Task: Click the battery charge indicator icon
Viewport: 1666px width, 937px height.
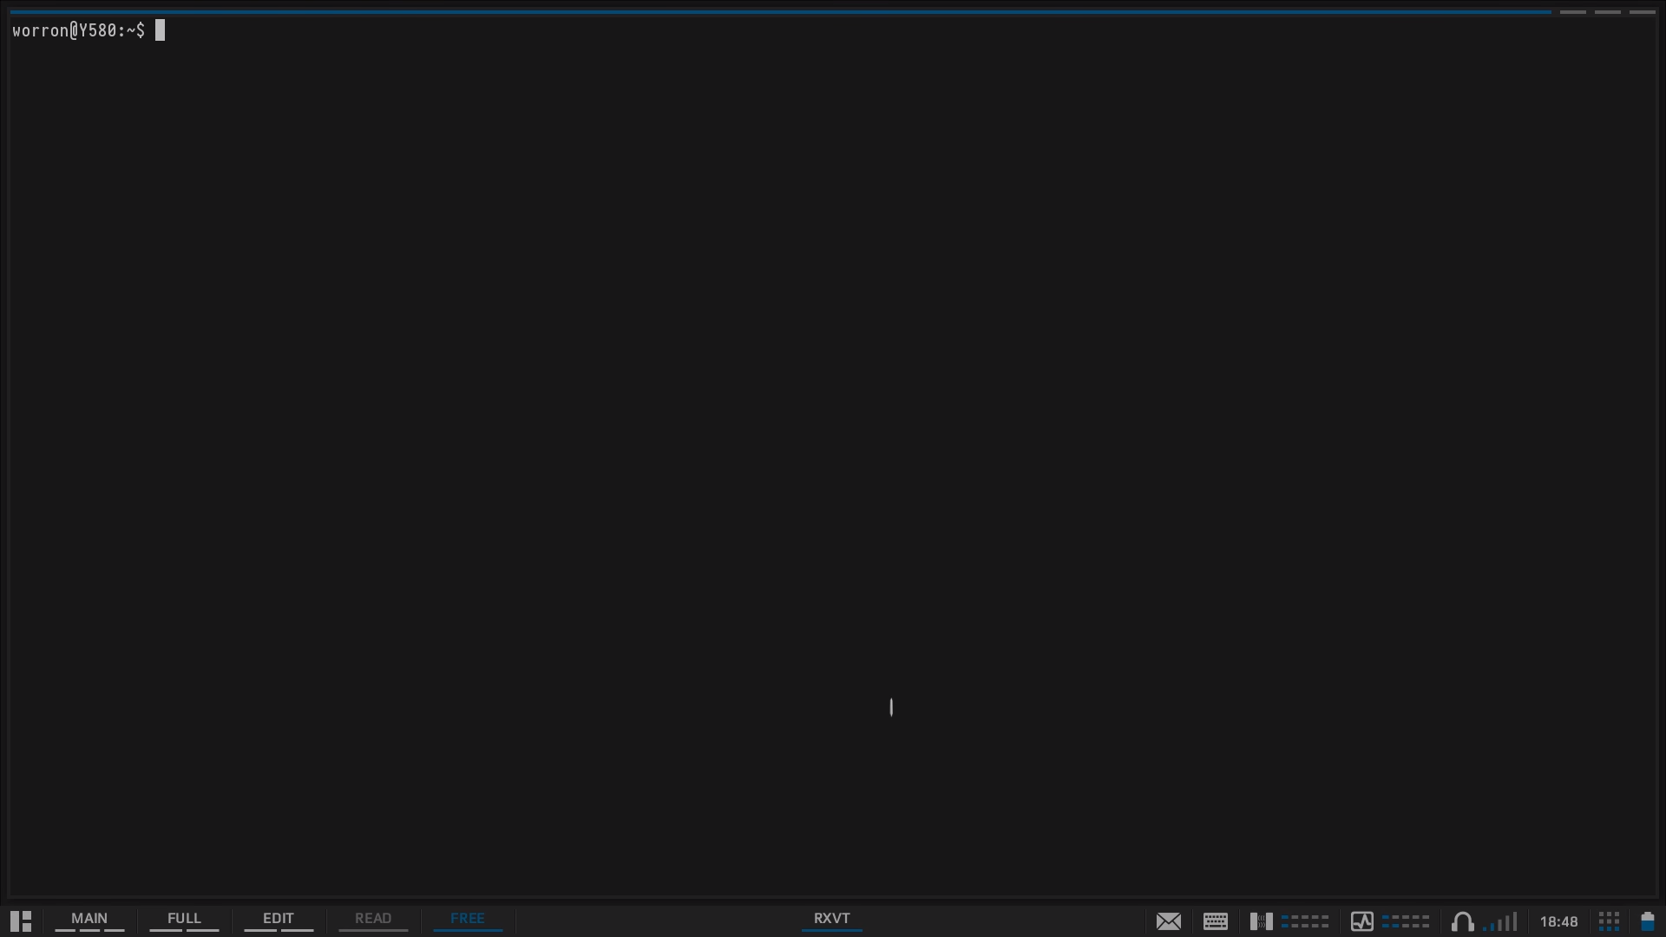Action: [1648, 921]
